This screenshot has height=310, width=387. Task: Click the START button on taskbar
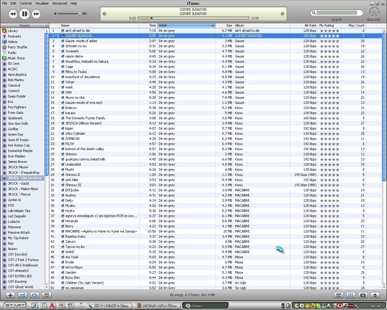(x=15, y=305)
